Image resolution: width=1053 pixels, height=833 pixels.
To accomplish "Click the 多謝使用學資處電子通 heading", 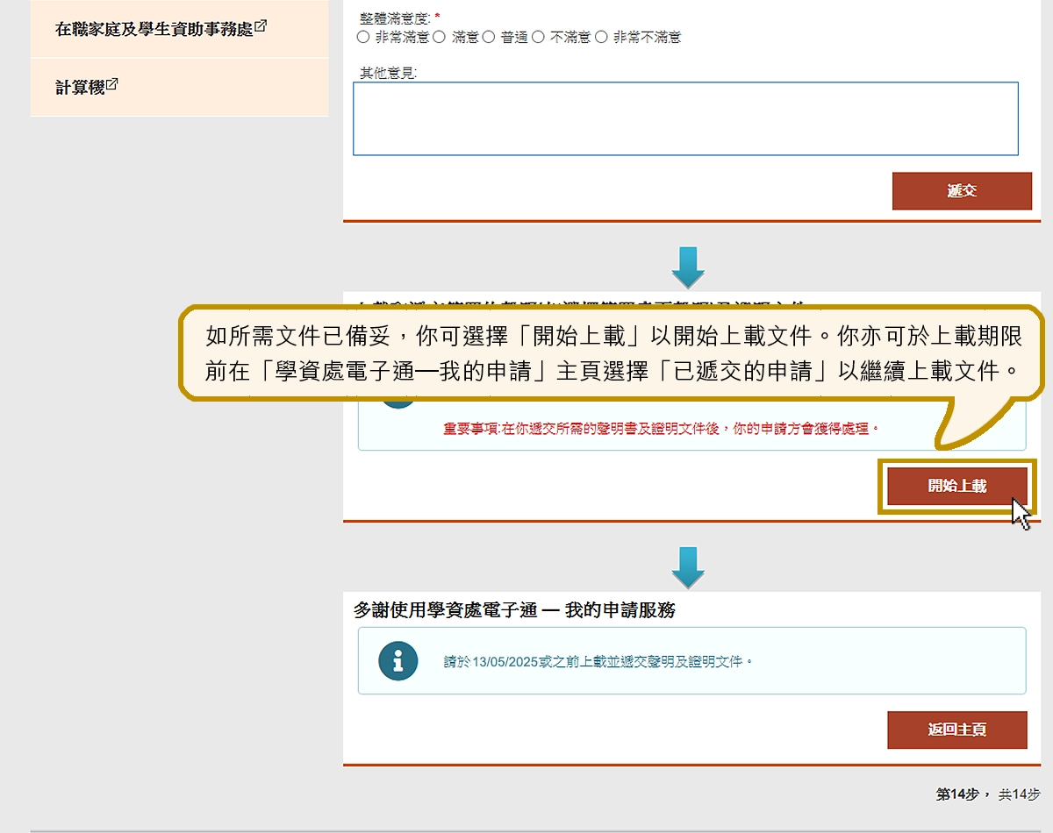I will coord(514,610).
